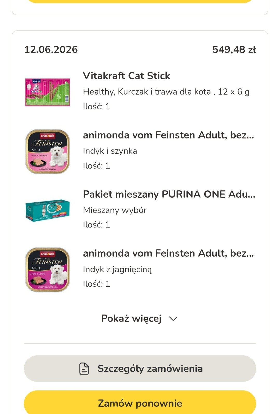Open the animonda Indyk i szynka image
Viewport: 280px width, 414px height.
coord(47,151)
